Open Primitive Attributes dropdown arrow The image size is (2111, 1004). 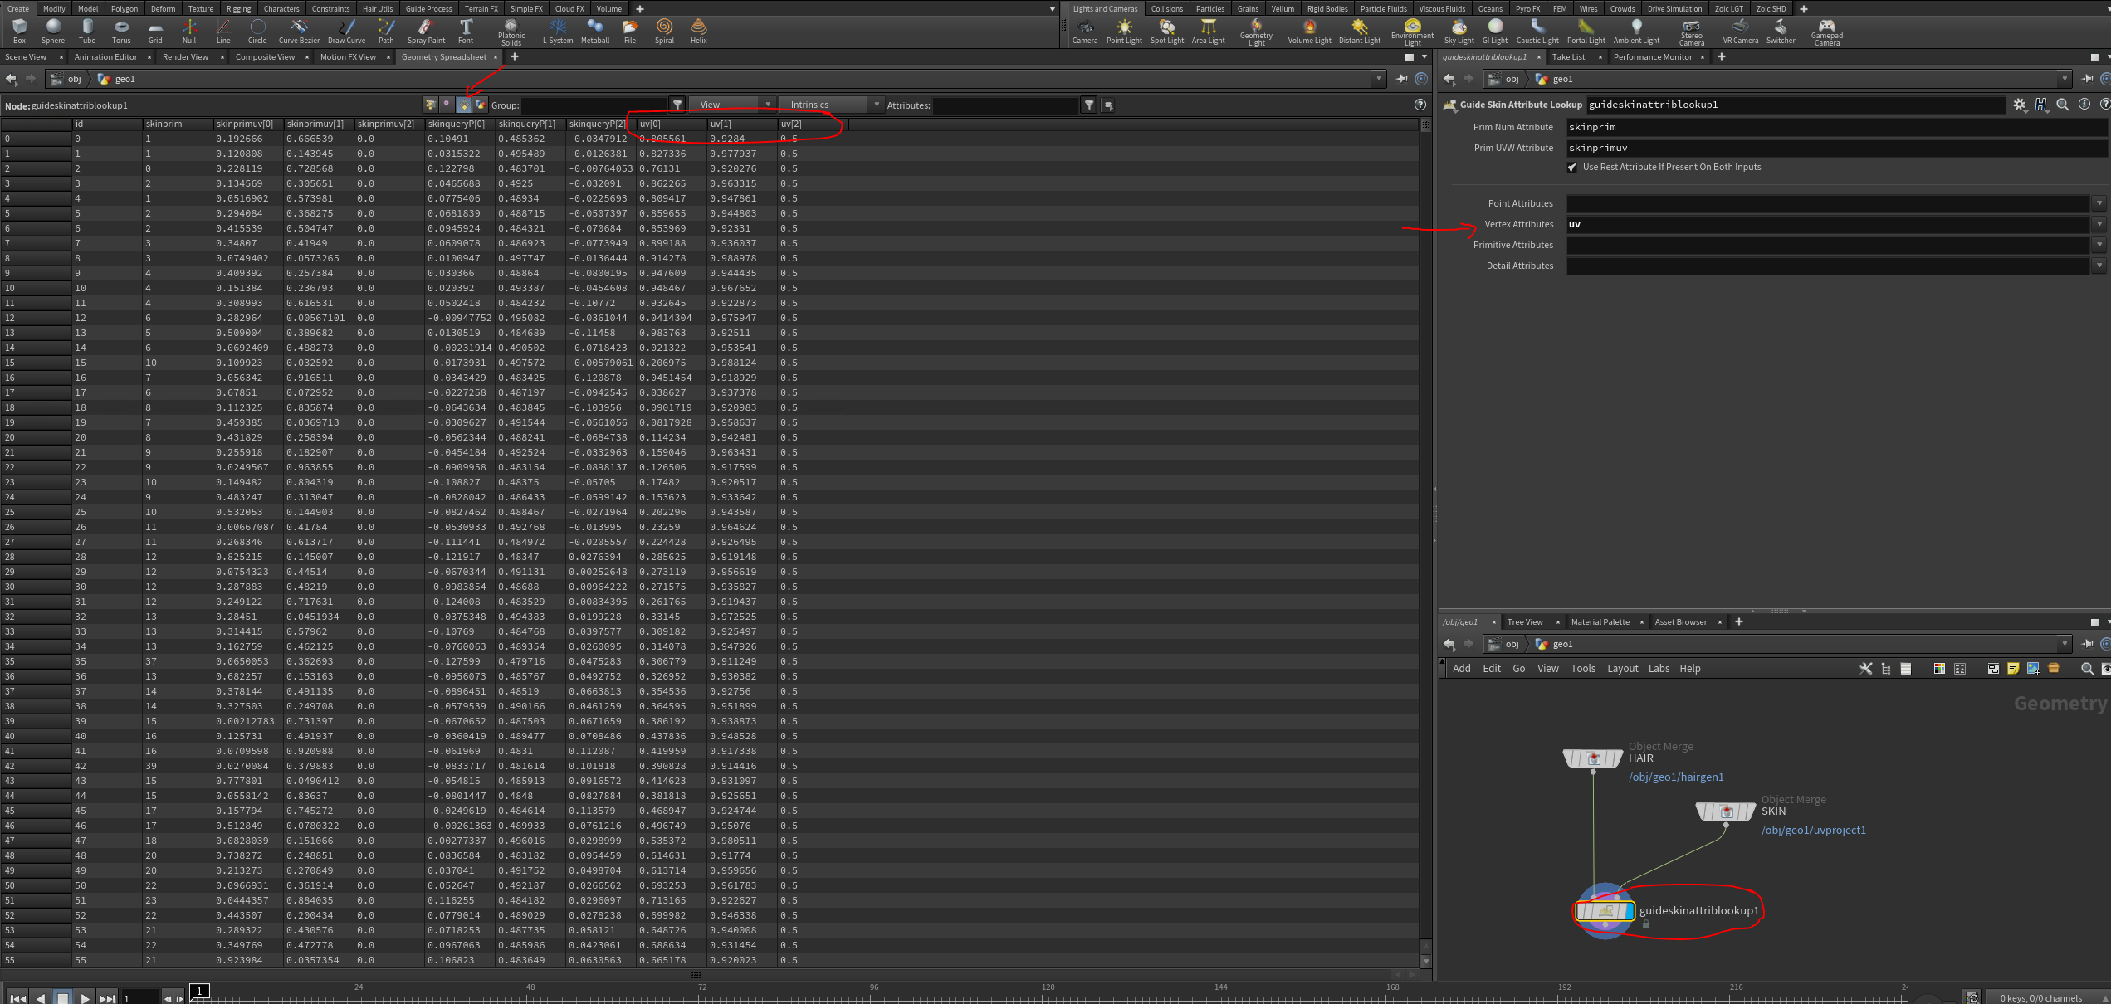point(2099,245)
